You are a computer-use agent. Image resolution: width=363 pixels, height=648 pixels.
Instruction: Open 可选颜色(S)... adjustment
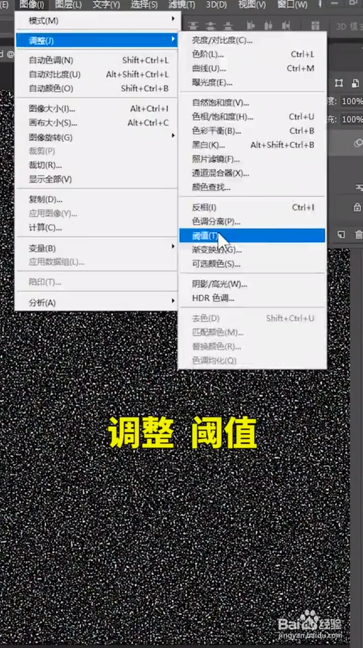pos(252,264)
